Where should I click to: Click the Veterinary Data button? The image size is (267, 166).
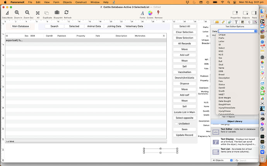pyautogui.click(x=134, y=26)
